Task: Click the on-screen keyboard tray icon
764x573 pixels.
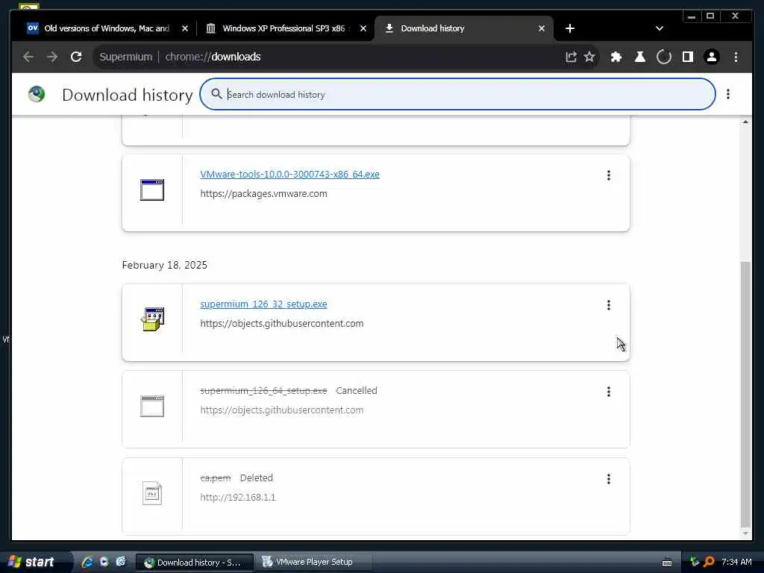Action: pyautogui.click(x=667, y=563)
